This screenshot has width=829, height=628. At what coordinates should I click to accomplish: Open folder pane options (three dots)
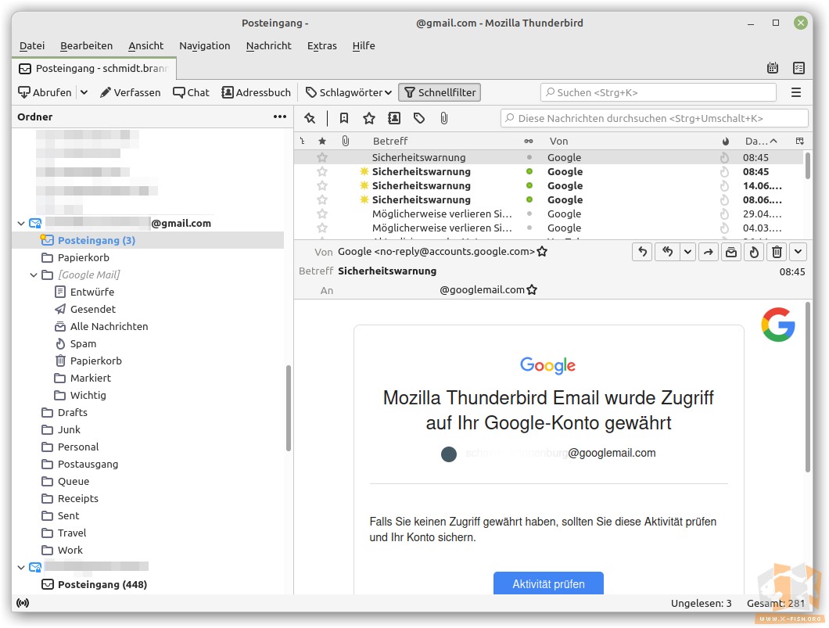click(280, 117)
